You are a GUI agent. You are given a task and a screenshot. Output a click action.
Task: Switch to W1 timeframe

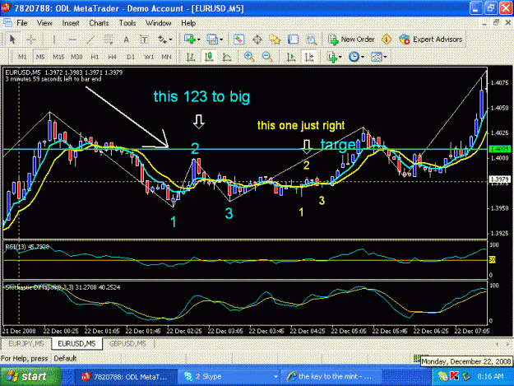click(149, 57)
